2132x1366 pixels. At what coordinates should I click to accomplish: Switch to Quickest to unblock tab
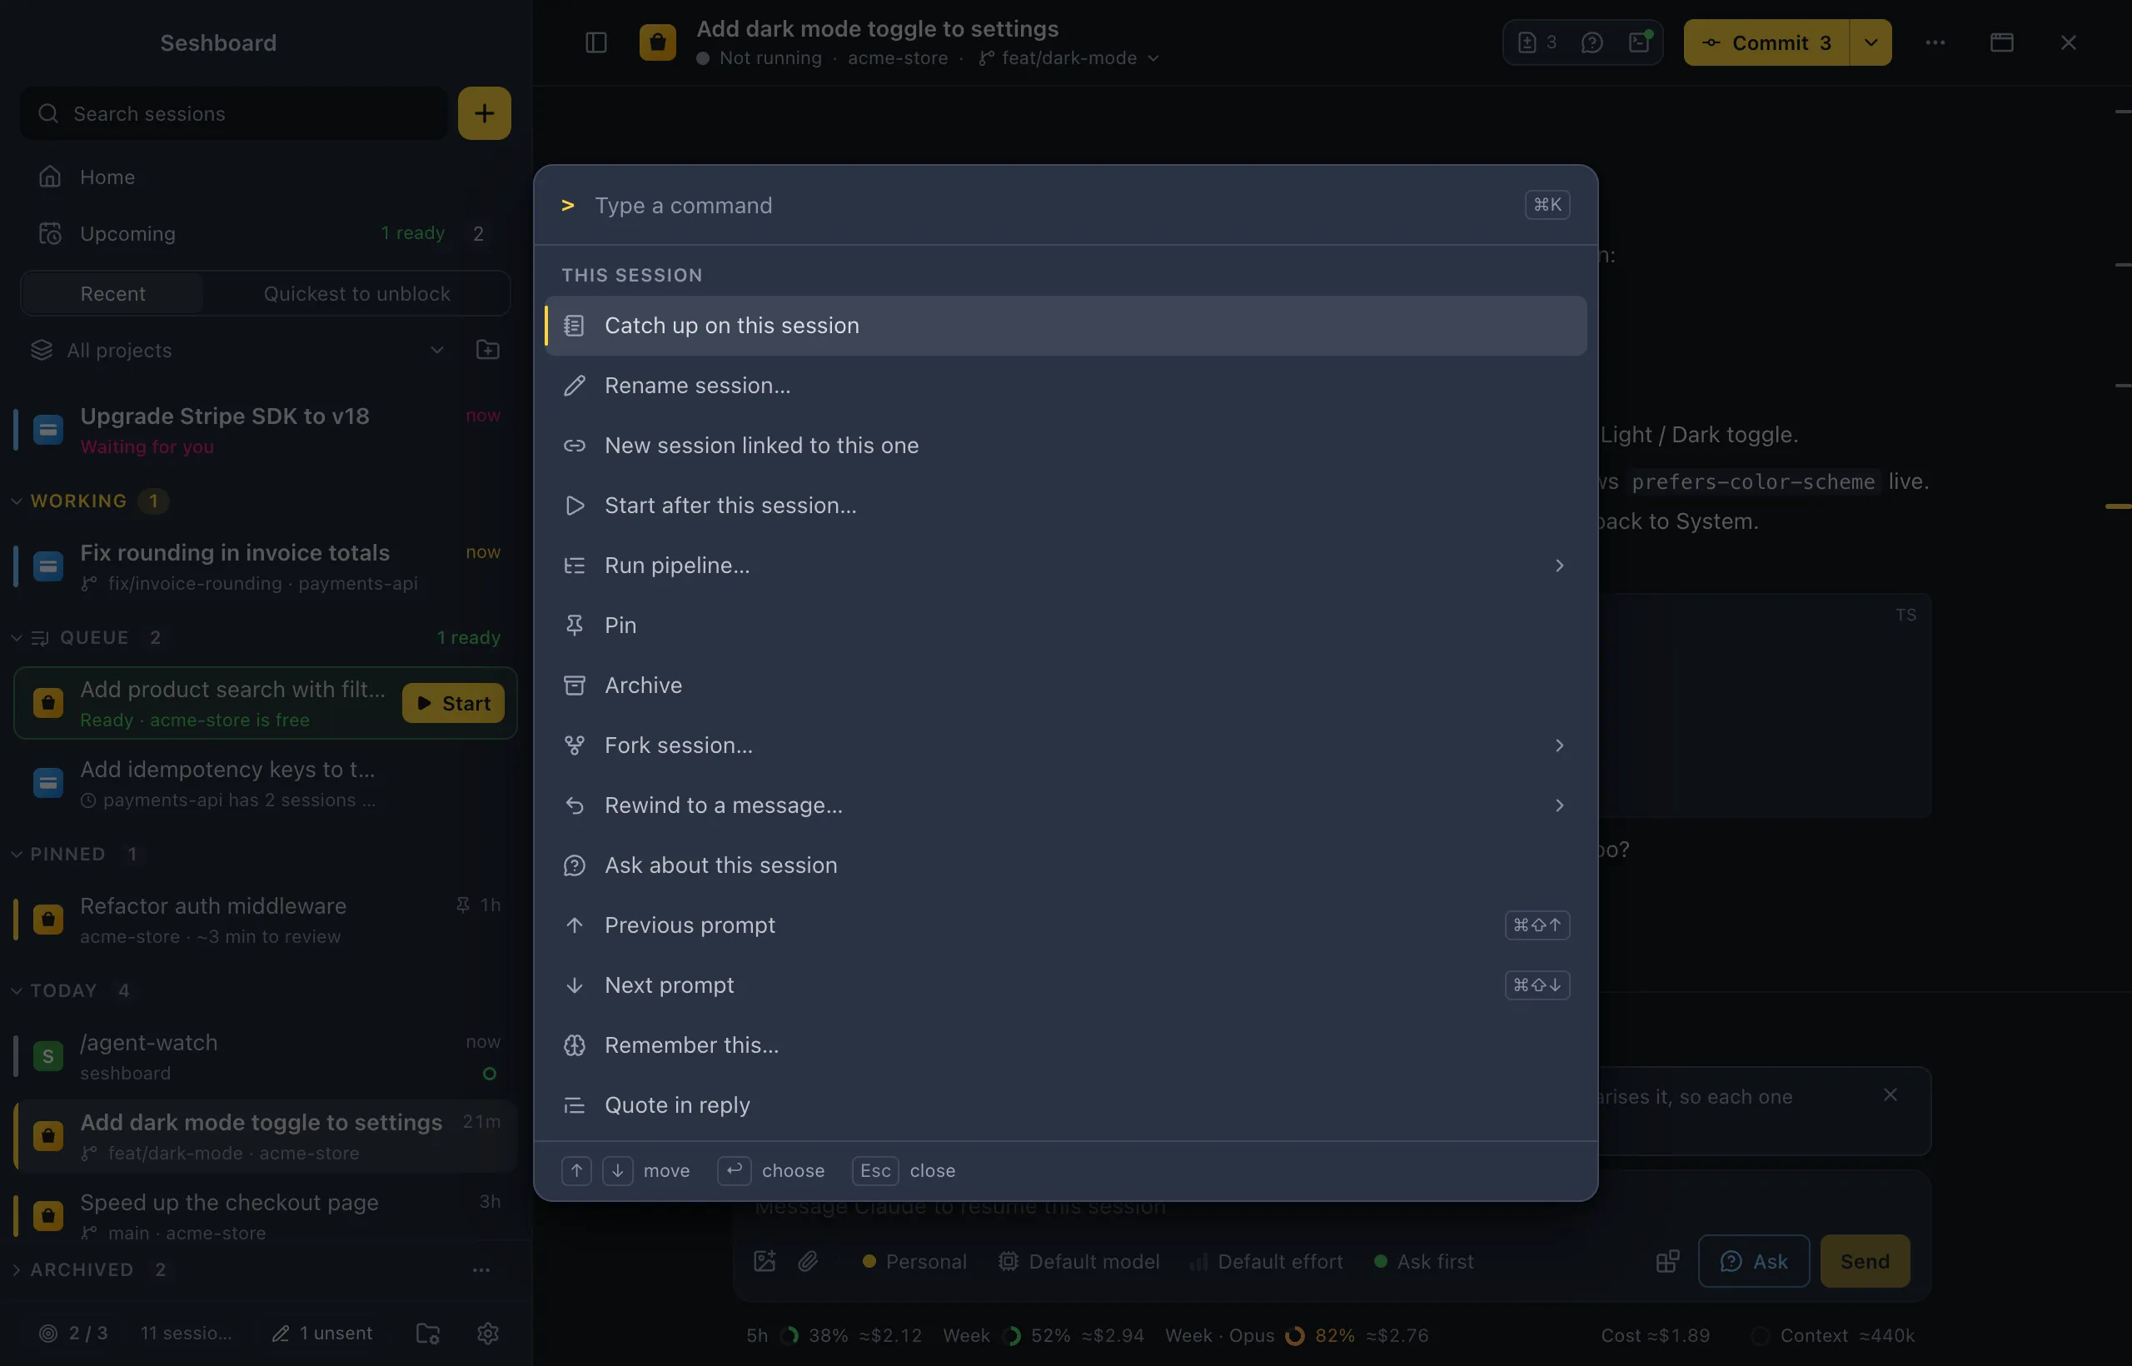pos(356,293)
